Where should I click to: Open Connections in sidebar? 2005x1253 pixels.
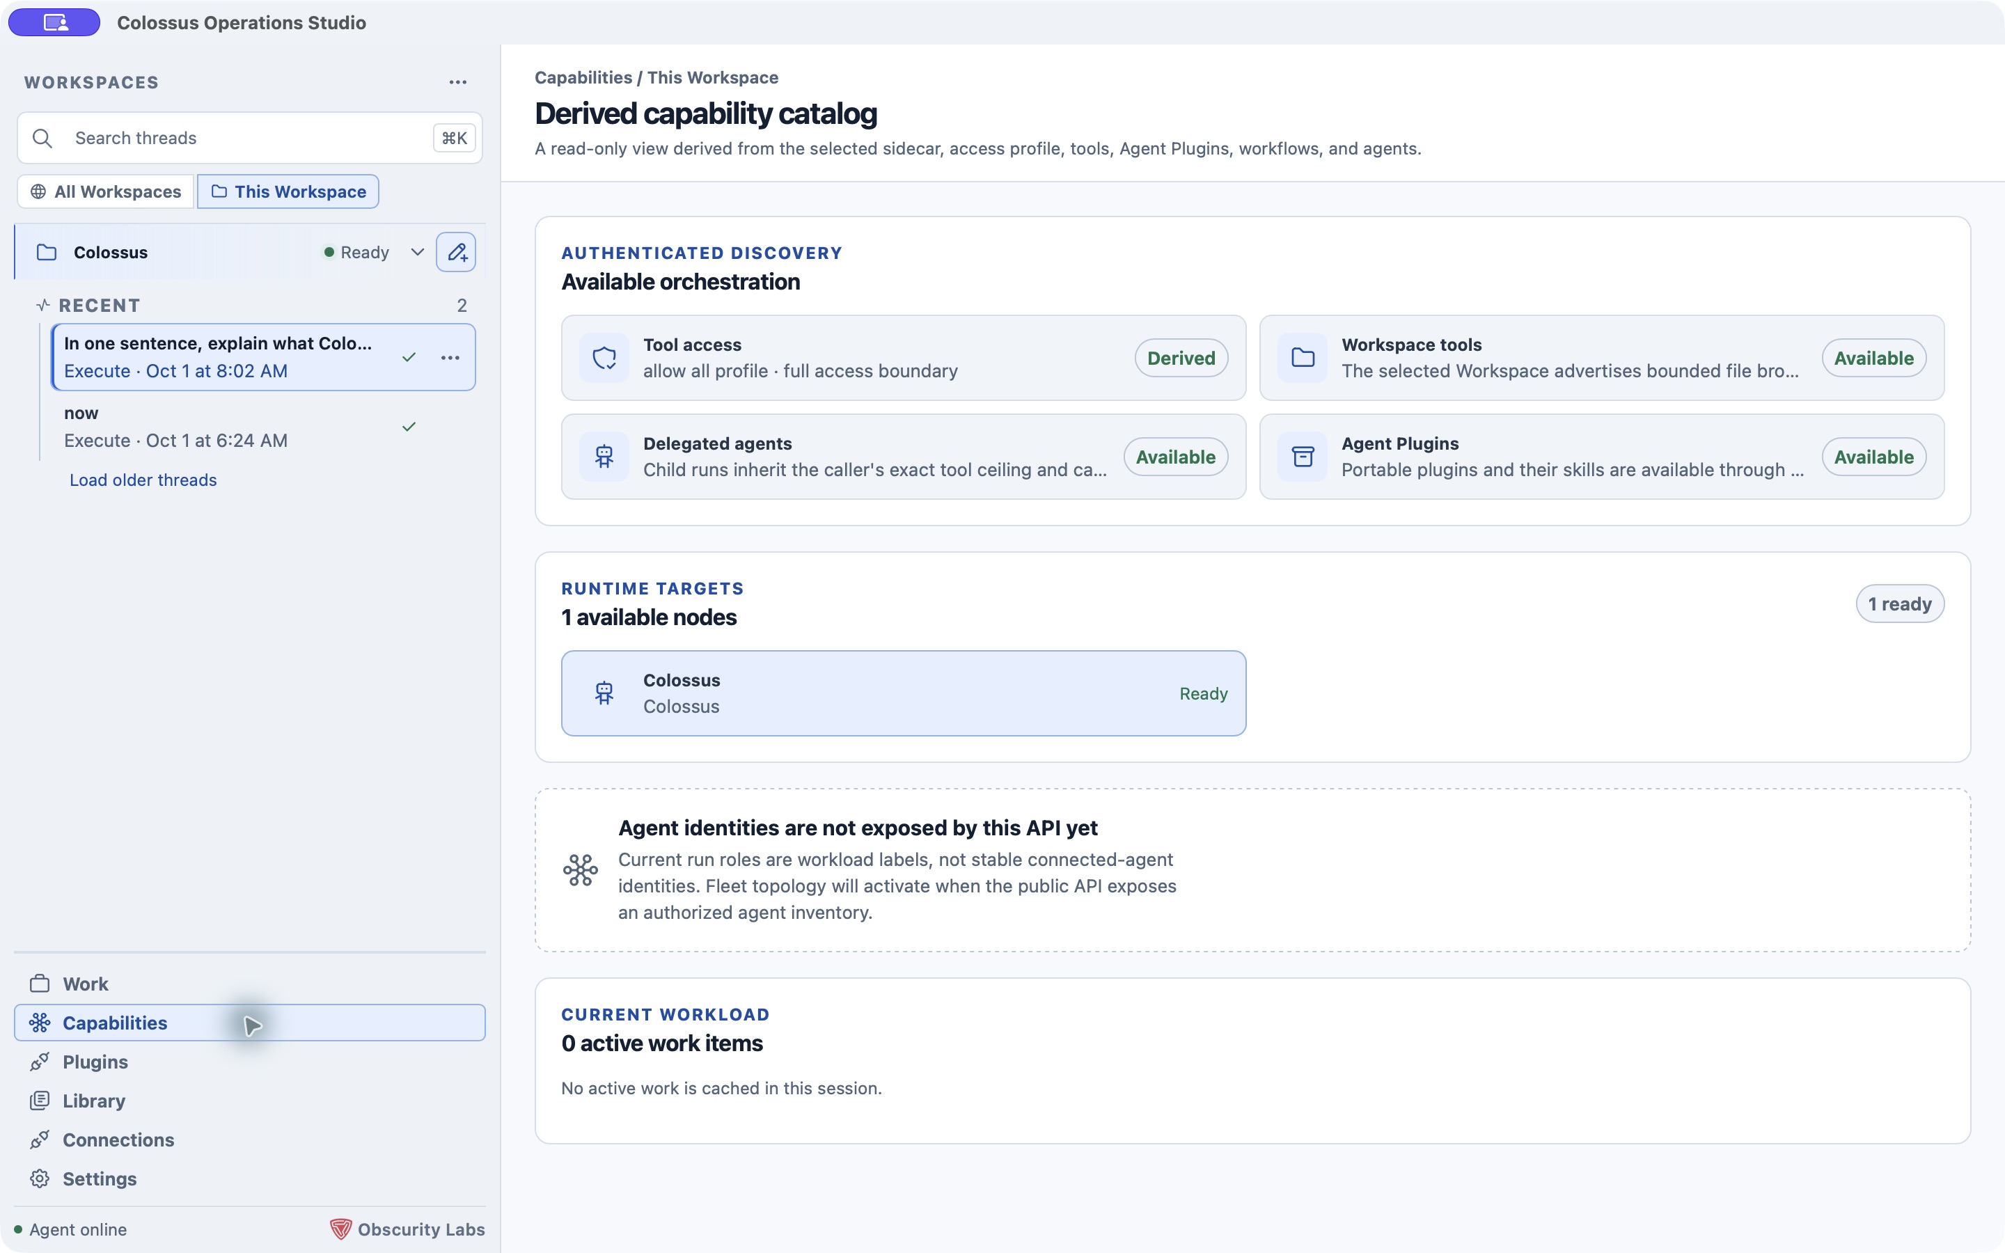(249, 1140)
